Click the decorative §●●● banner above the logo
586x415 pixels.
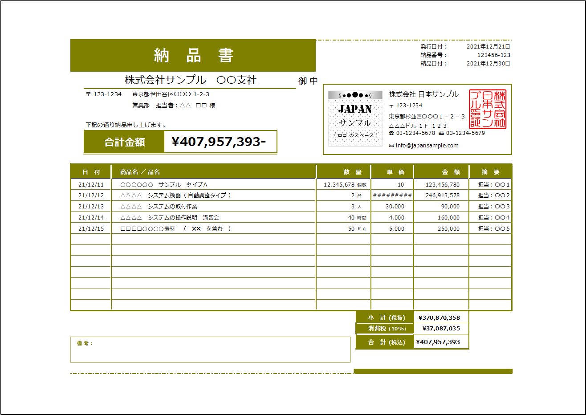tap(355, 94)
